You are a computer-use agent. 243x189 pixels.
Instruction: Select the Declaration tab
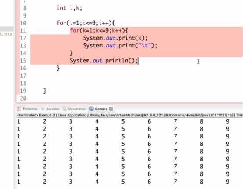(77, 109)
